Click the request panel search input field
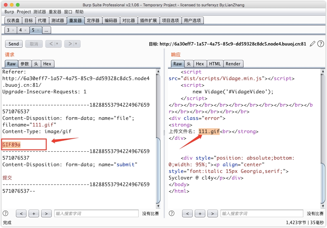This screenshot has width=327, height=228. coord(96,214)
